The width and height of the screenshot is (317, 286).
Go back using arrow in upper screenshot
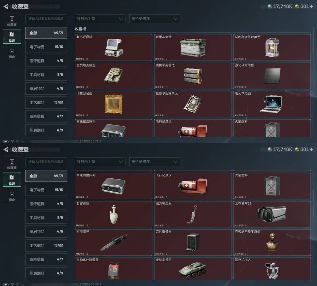pos(6,7)
